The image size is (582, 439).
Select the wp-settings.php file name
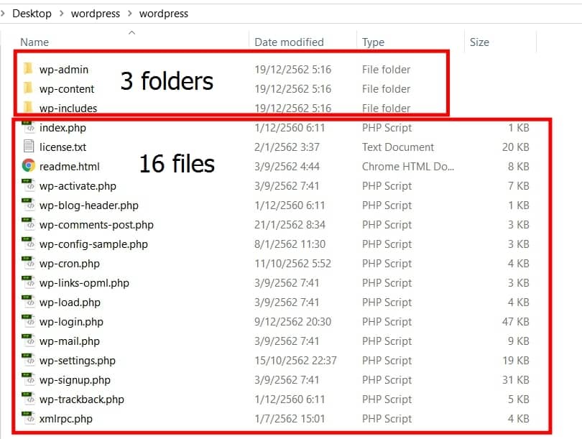(77, 361)
